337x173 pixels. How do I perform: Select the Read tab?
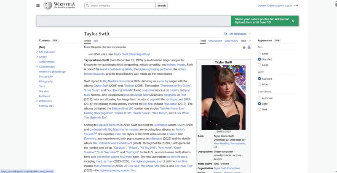tap(203, 41)
